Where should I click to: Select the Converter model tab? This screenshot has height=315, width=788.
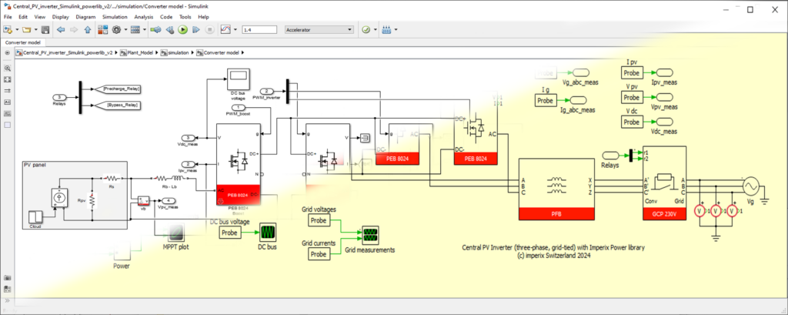click(23, 42)
